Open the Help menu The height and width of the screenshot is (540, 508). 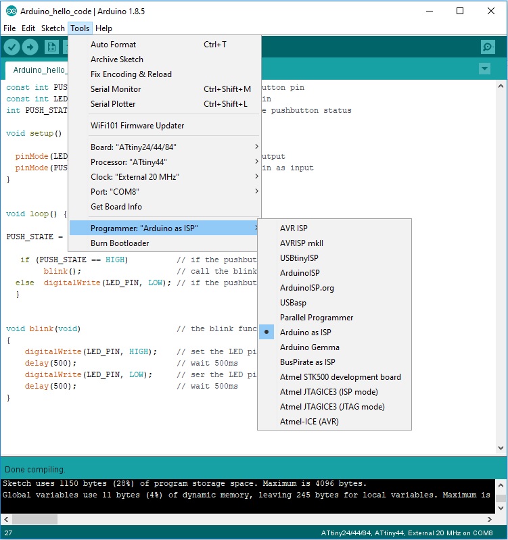click(103, 28)
